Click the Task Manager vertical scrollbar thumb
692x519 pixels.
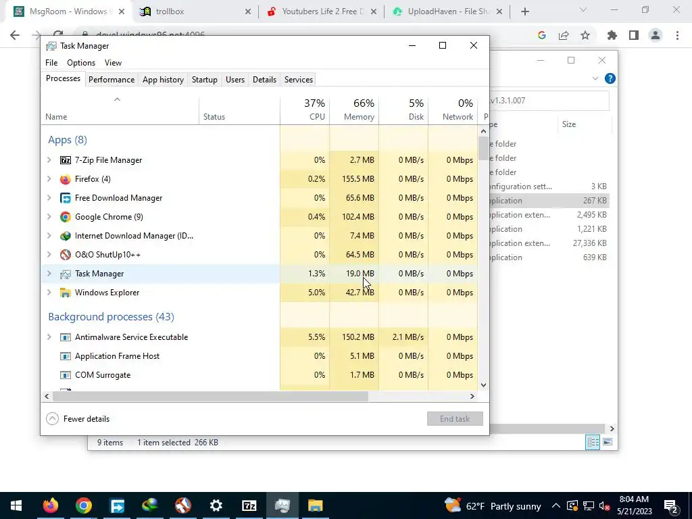pos(483,149)
